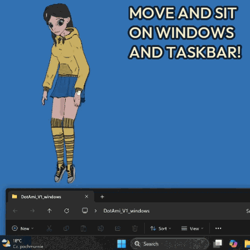Open the New dropdown menu

click(x=23, y=228)
